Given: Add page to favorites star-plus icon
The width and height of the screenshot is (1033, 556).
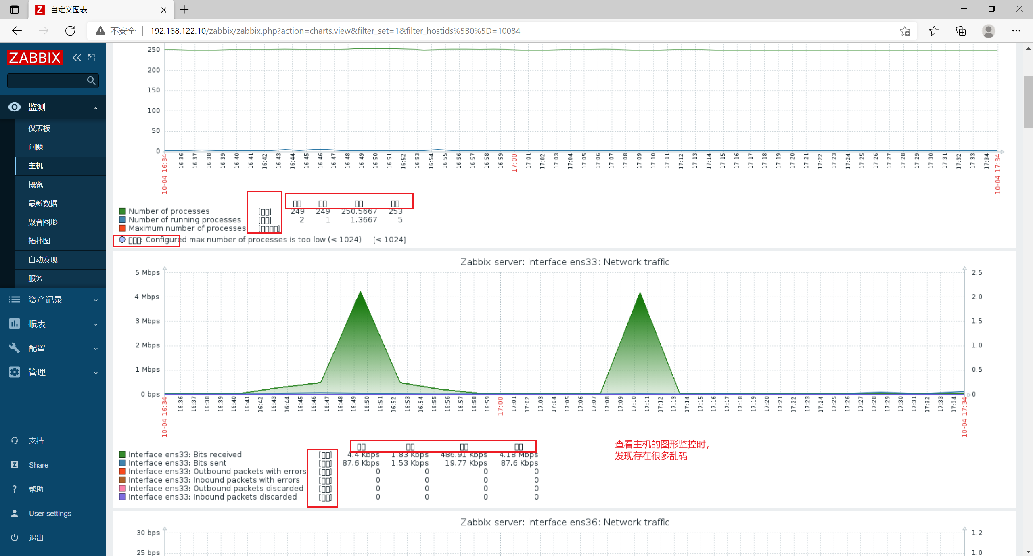Looking at the screenshot, I should coord(905,31).
